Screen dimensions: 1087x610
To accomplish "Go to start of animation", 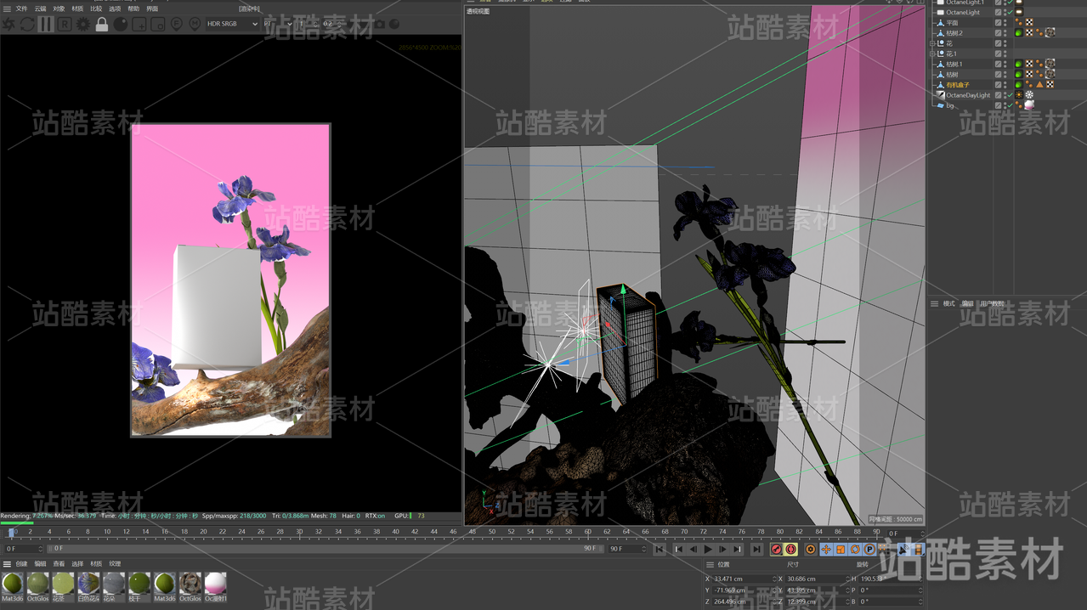I will tap(659, 550).
